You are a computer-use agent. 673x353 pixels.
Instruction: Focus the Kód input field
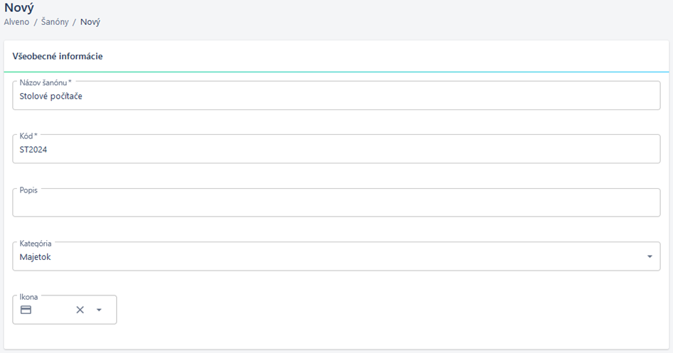click(336, 149)
